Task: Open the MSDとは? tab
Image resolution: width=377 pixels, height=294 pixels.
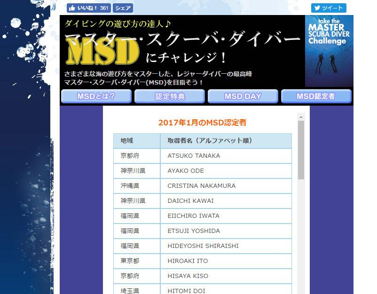Action: (96, 96)
